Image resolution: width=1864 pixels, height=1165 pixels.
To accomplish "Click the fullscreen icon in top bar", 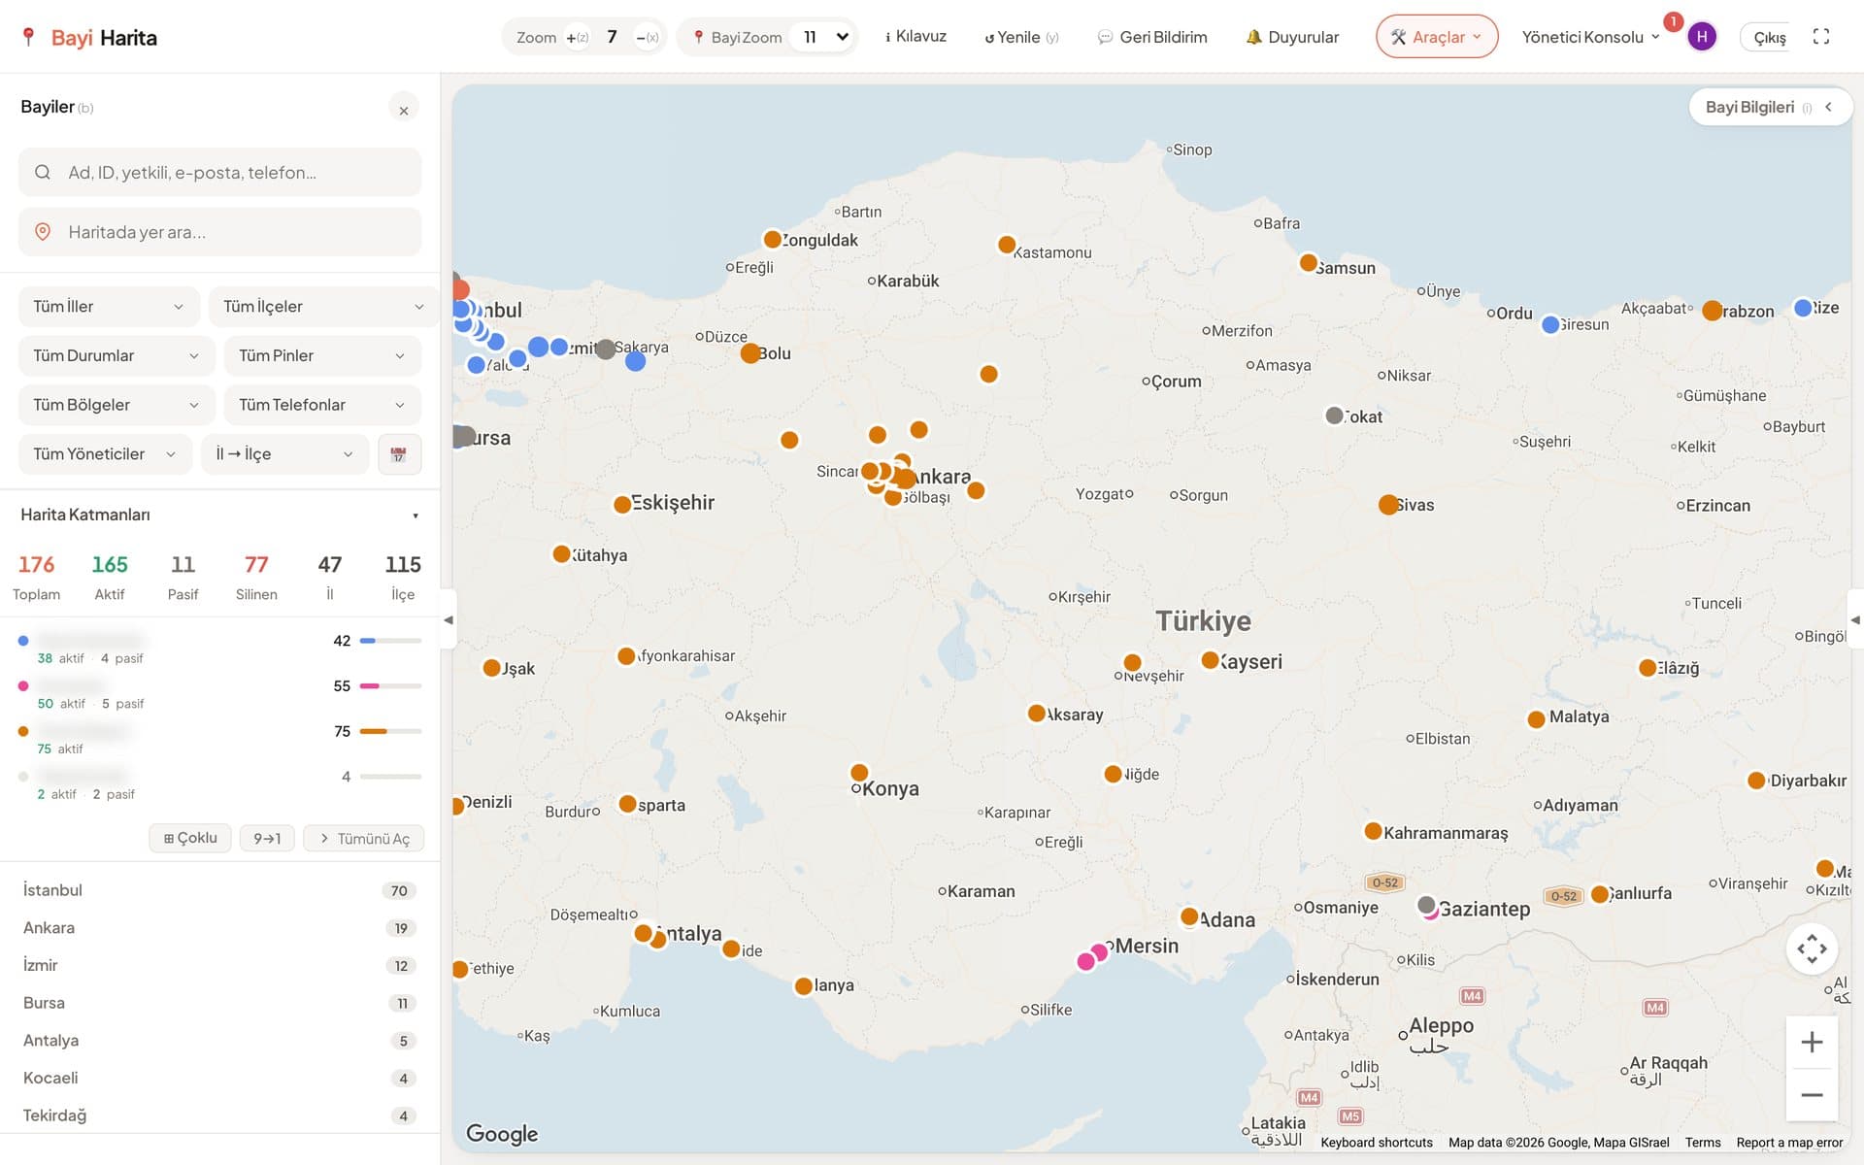I will [x=1820, y=37].
